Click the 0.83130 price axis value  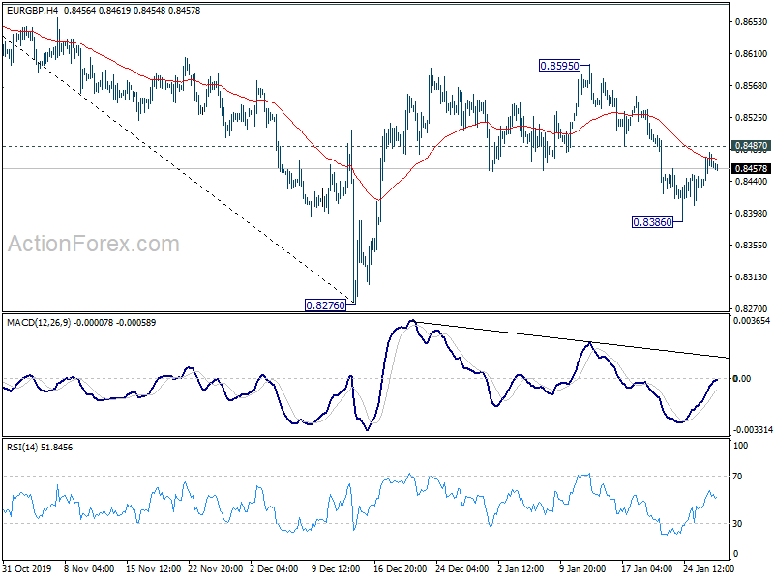[752, 277]
